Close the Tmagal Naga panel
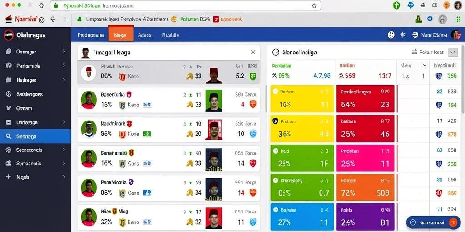 click(253, 52)
